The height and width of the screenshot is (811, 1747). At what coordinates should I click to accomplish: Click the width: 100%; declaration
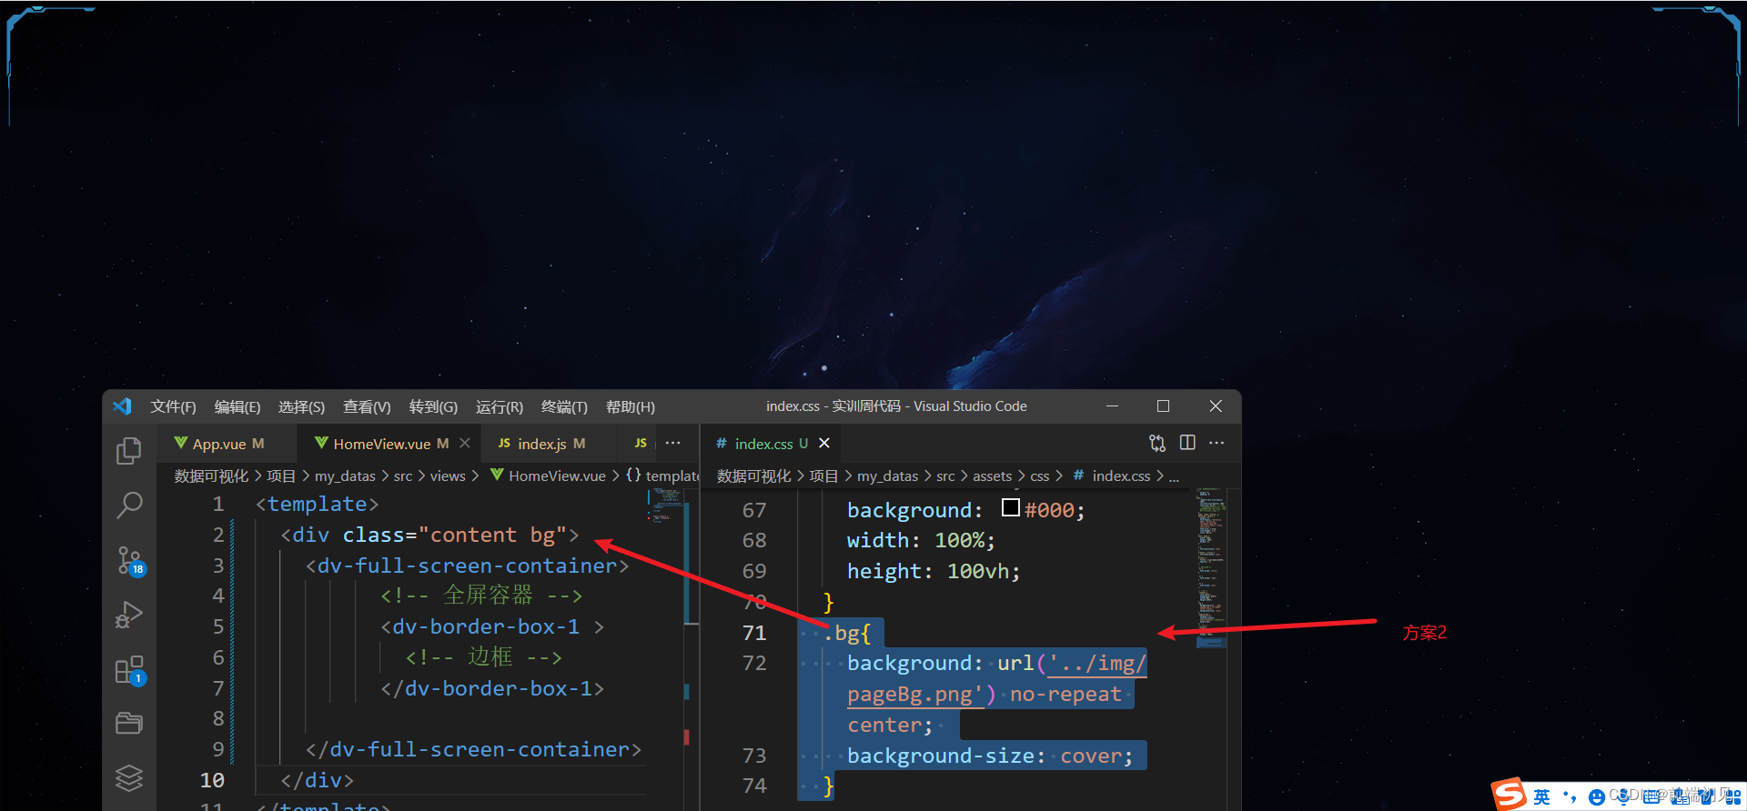921,540
